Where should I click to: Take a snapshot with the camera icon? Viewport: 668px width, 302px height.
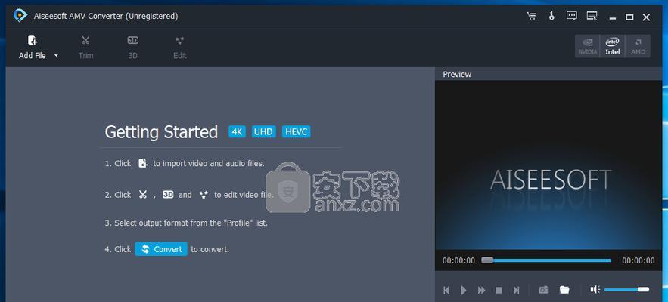[x=544, y=290]
